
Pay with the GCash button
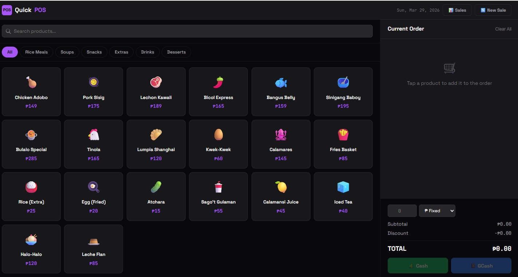click(x=481, y=265)
